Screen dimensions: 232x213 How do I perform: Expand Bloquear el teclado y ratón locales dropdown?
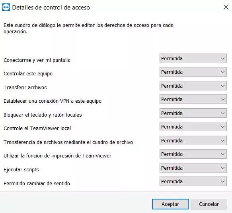193,113
